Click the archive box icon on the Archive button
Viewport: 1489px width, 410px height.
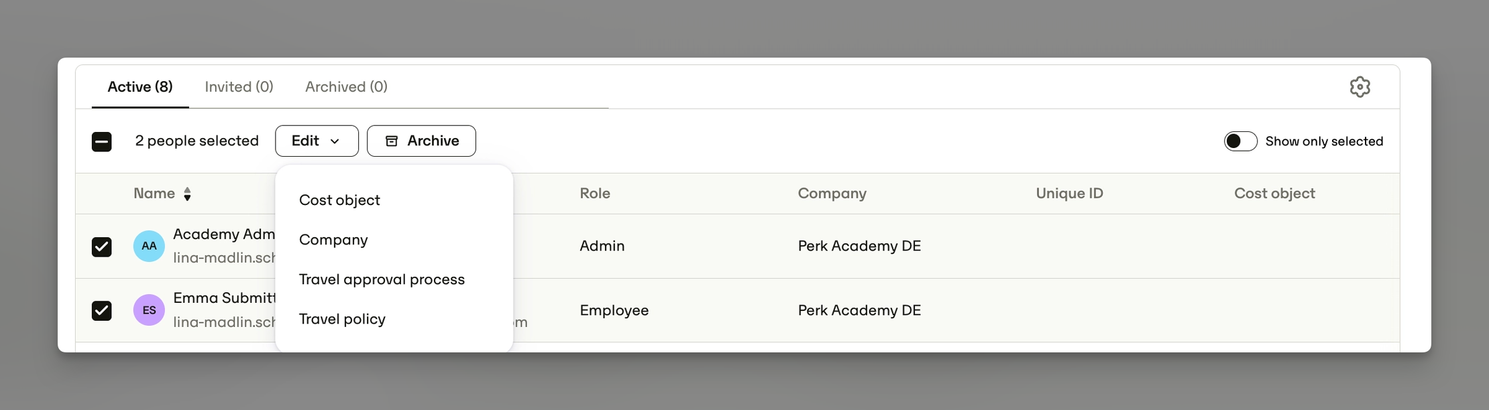coord(392,141)
